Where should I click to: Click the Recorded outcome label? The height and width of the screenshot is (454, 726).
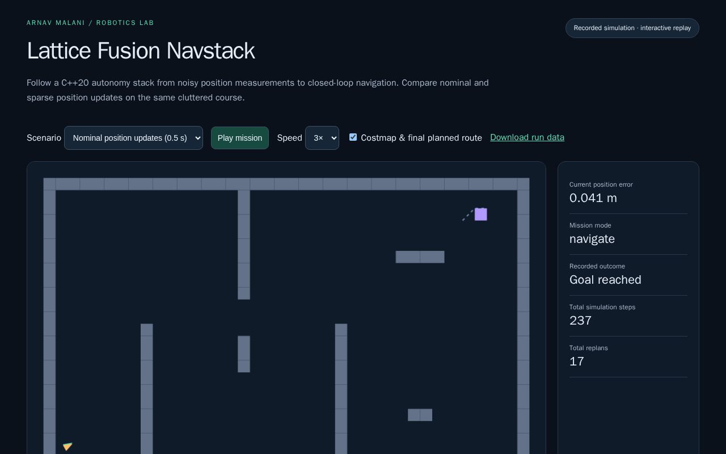597,266
